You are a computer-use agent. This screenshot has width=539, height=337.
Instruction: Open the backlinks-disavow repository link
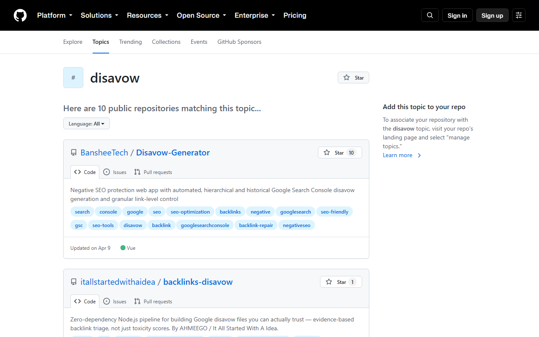pyautogui.click(x=198, y=282)
